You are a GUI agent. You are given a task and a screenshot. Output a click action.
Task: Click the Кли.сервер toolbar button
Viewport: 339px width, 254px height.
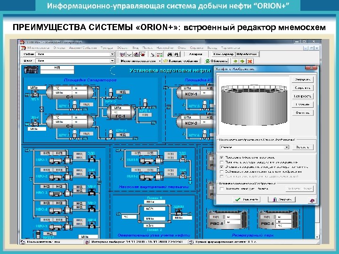click(223, 54)
